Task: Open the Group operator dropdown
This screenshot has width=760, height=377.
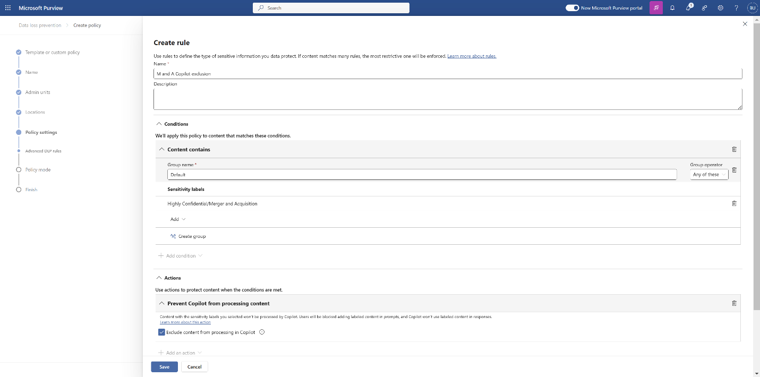Action: point(709,174)
